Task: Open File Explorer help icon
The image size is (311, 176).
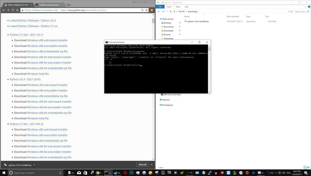Action: 309,7
